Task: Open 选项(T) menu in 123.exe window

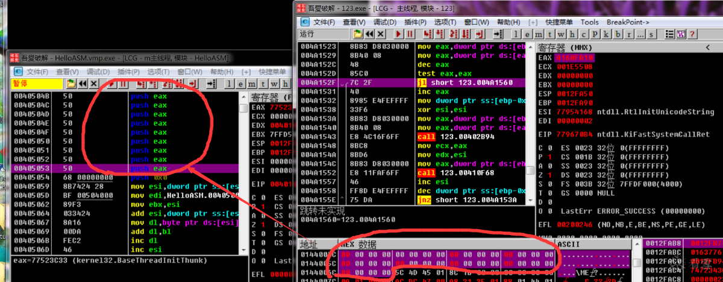Action: click(445, 22)
